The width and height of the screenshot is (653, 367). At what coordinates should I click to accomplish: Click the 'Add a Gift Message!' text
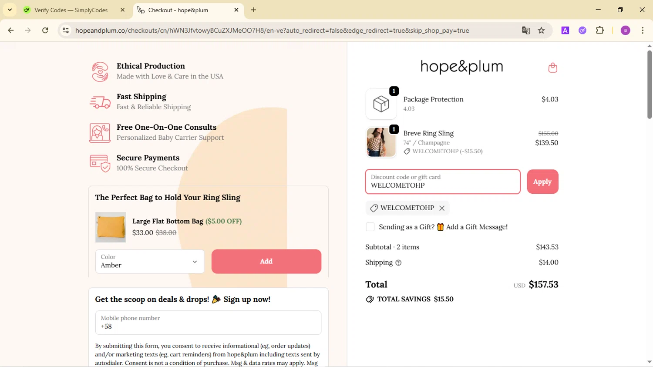pyautogui.click(x=477, y=227)
